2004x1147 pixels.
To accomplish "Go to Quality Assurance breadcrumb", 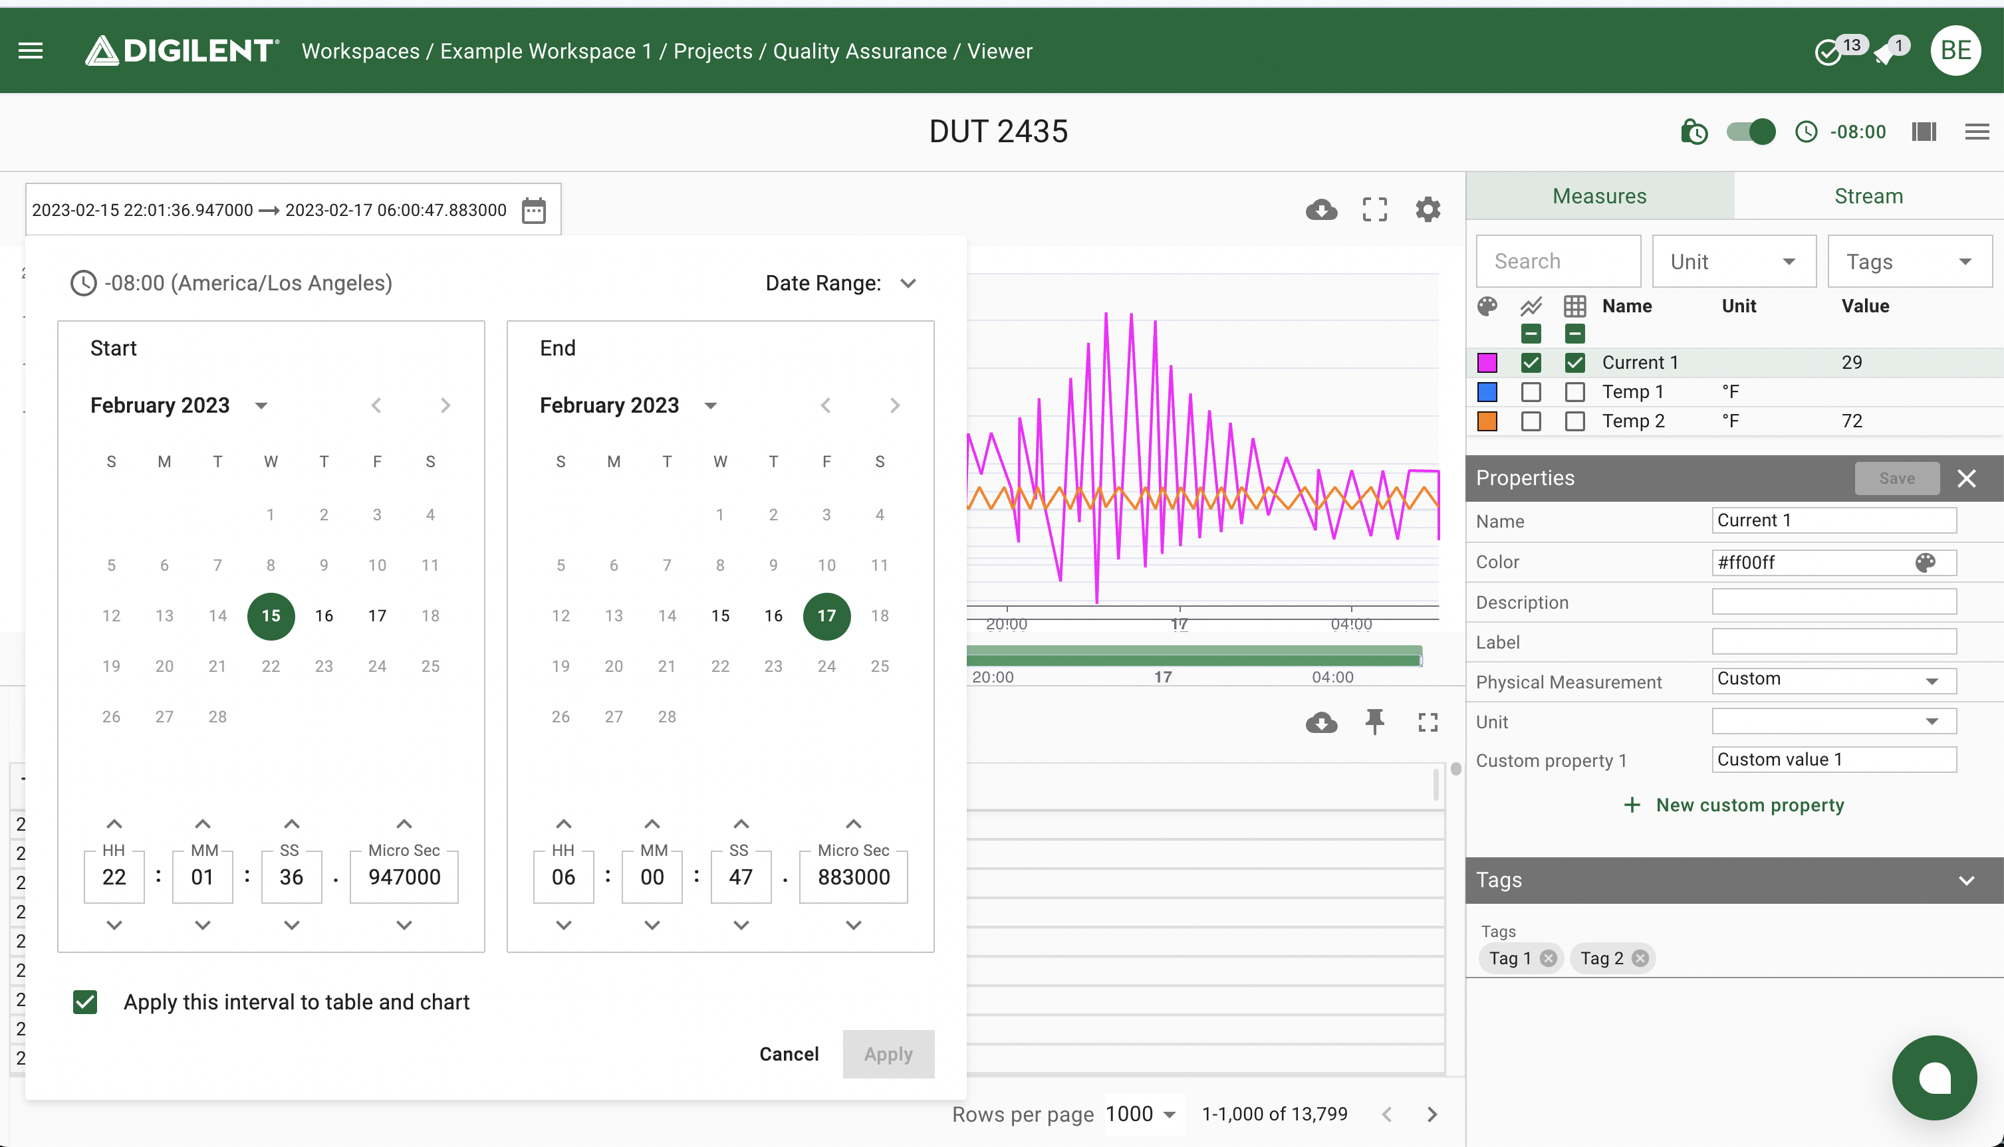I will [860, 51].
